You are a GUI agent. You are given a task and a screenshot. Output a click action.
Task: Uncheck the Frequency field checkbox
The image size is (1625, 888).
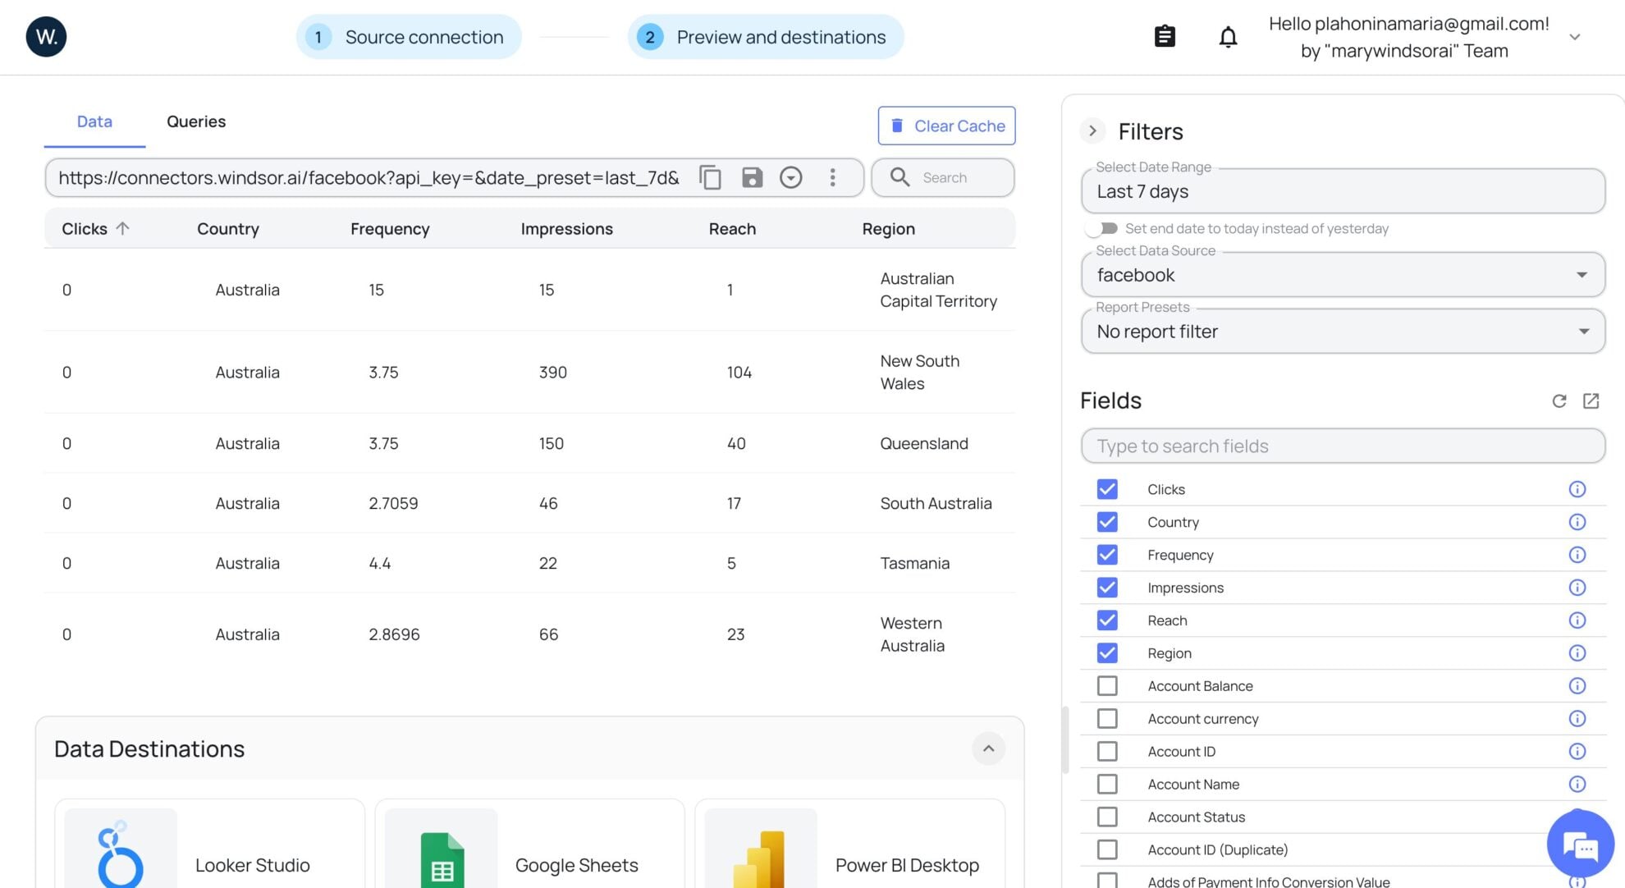tap(1107, 555)
